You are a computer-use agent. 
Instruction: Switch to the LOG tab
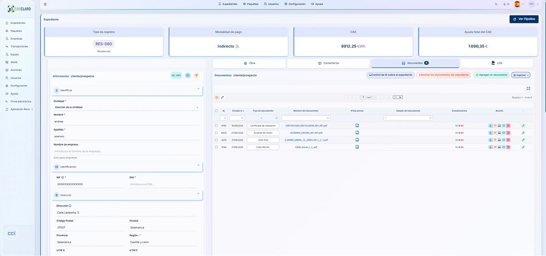click(x=497, y=64)
